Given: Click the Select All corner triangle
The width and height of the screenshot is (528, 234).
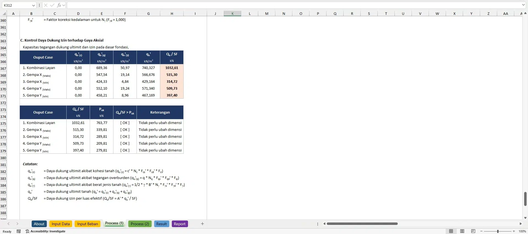Looking at the screenshot, I should pos(4,13).
